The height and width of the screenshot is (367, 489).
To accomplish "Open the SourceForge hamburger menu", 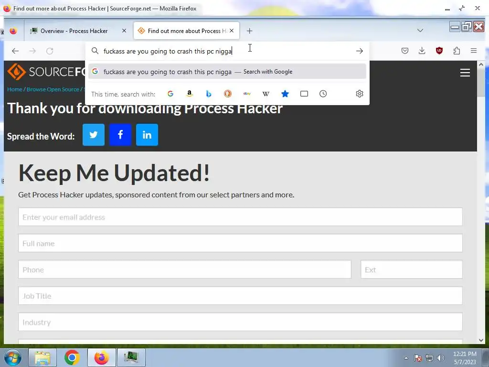I will (465, 73).
